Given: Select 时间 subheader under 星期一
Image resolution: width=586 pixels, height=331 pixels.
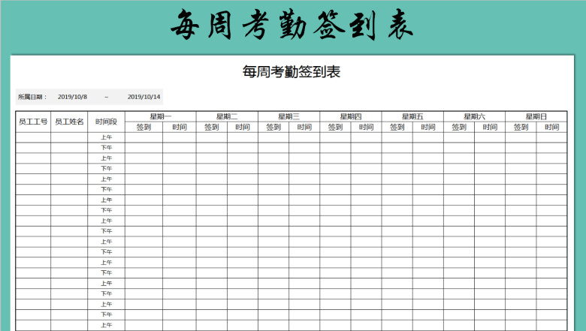Looking at the screenshot, I should click(x=180, y=128).
